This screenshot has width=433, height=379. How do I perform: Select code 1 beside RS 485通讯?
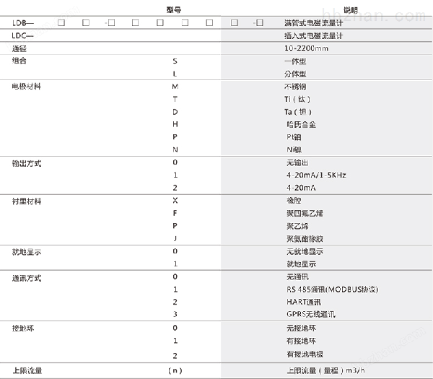coord(175,289)
